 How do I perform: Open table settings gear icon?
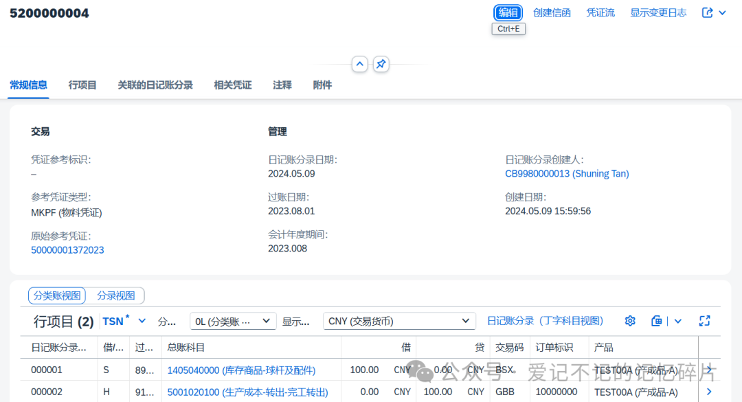pyautogui.click(x=630, y=321)
